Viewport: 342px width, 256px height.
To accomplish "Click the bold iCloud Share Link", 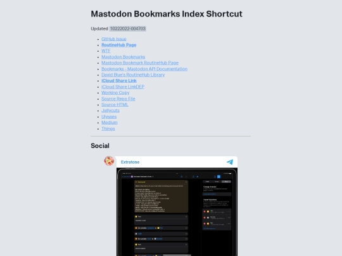I will 119,80.
